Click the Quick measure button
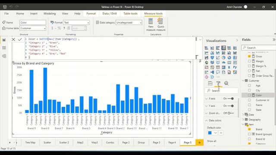 pos(161,25)
